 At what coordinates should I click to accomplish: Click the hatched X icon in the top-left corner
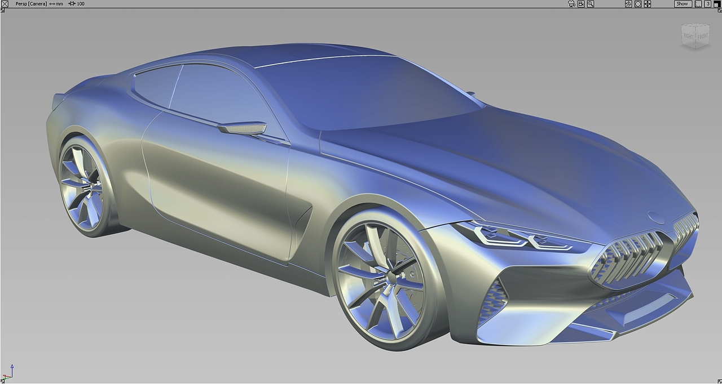pyautogui.click(x=3, y=3)
